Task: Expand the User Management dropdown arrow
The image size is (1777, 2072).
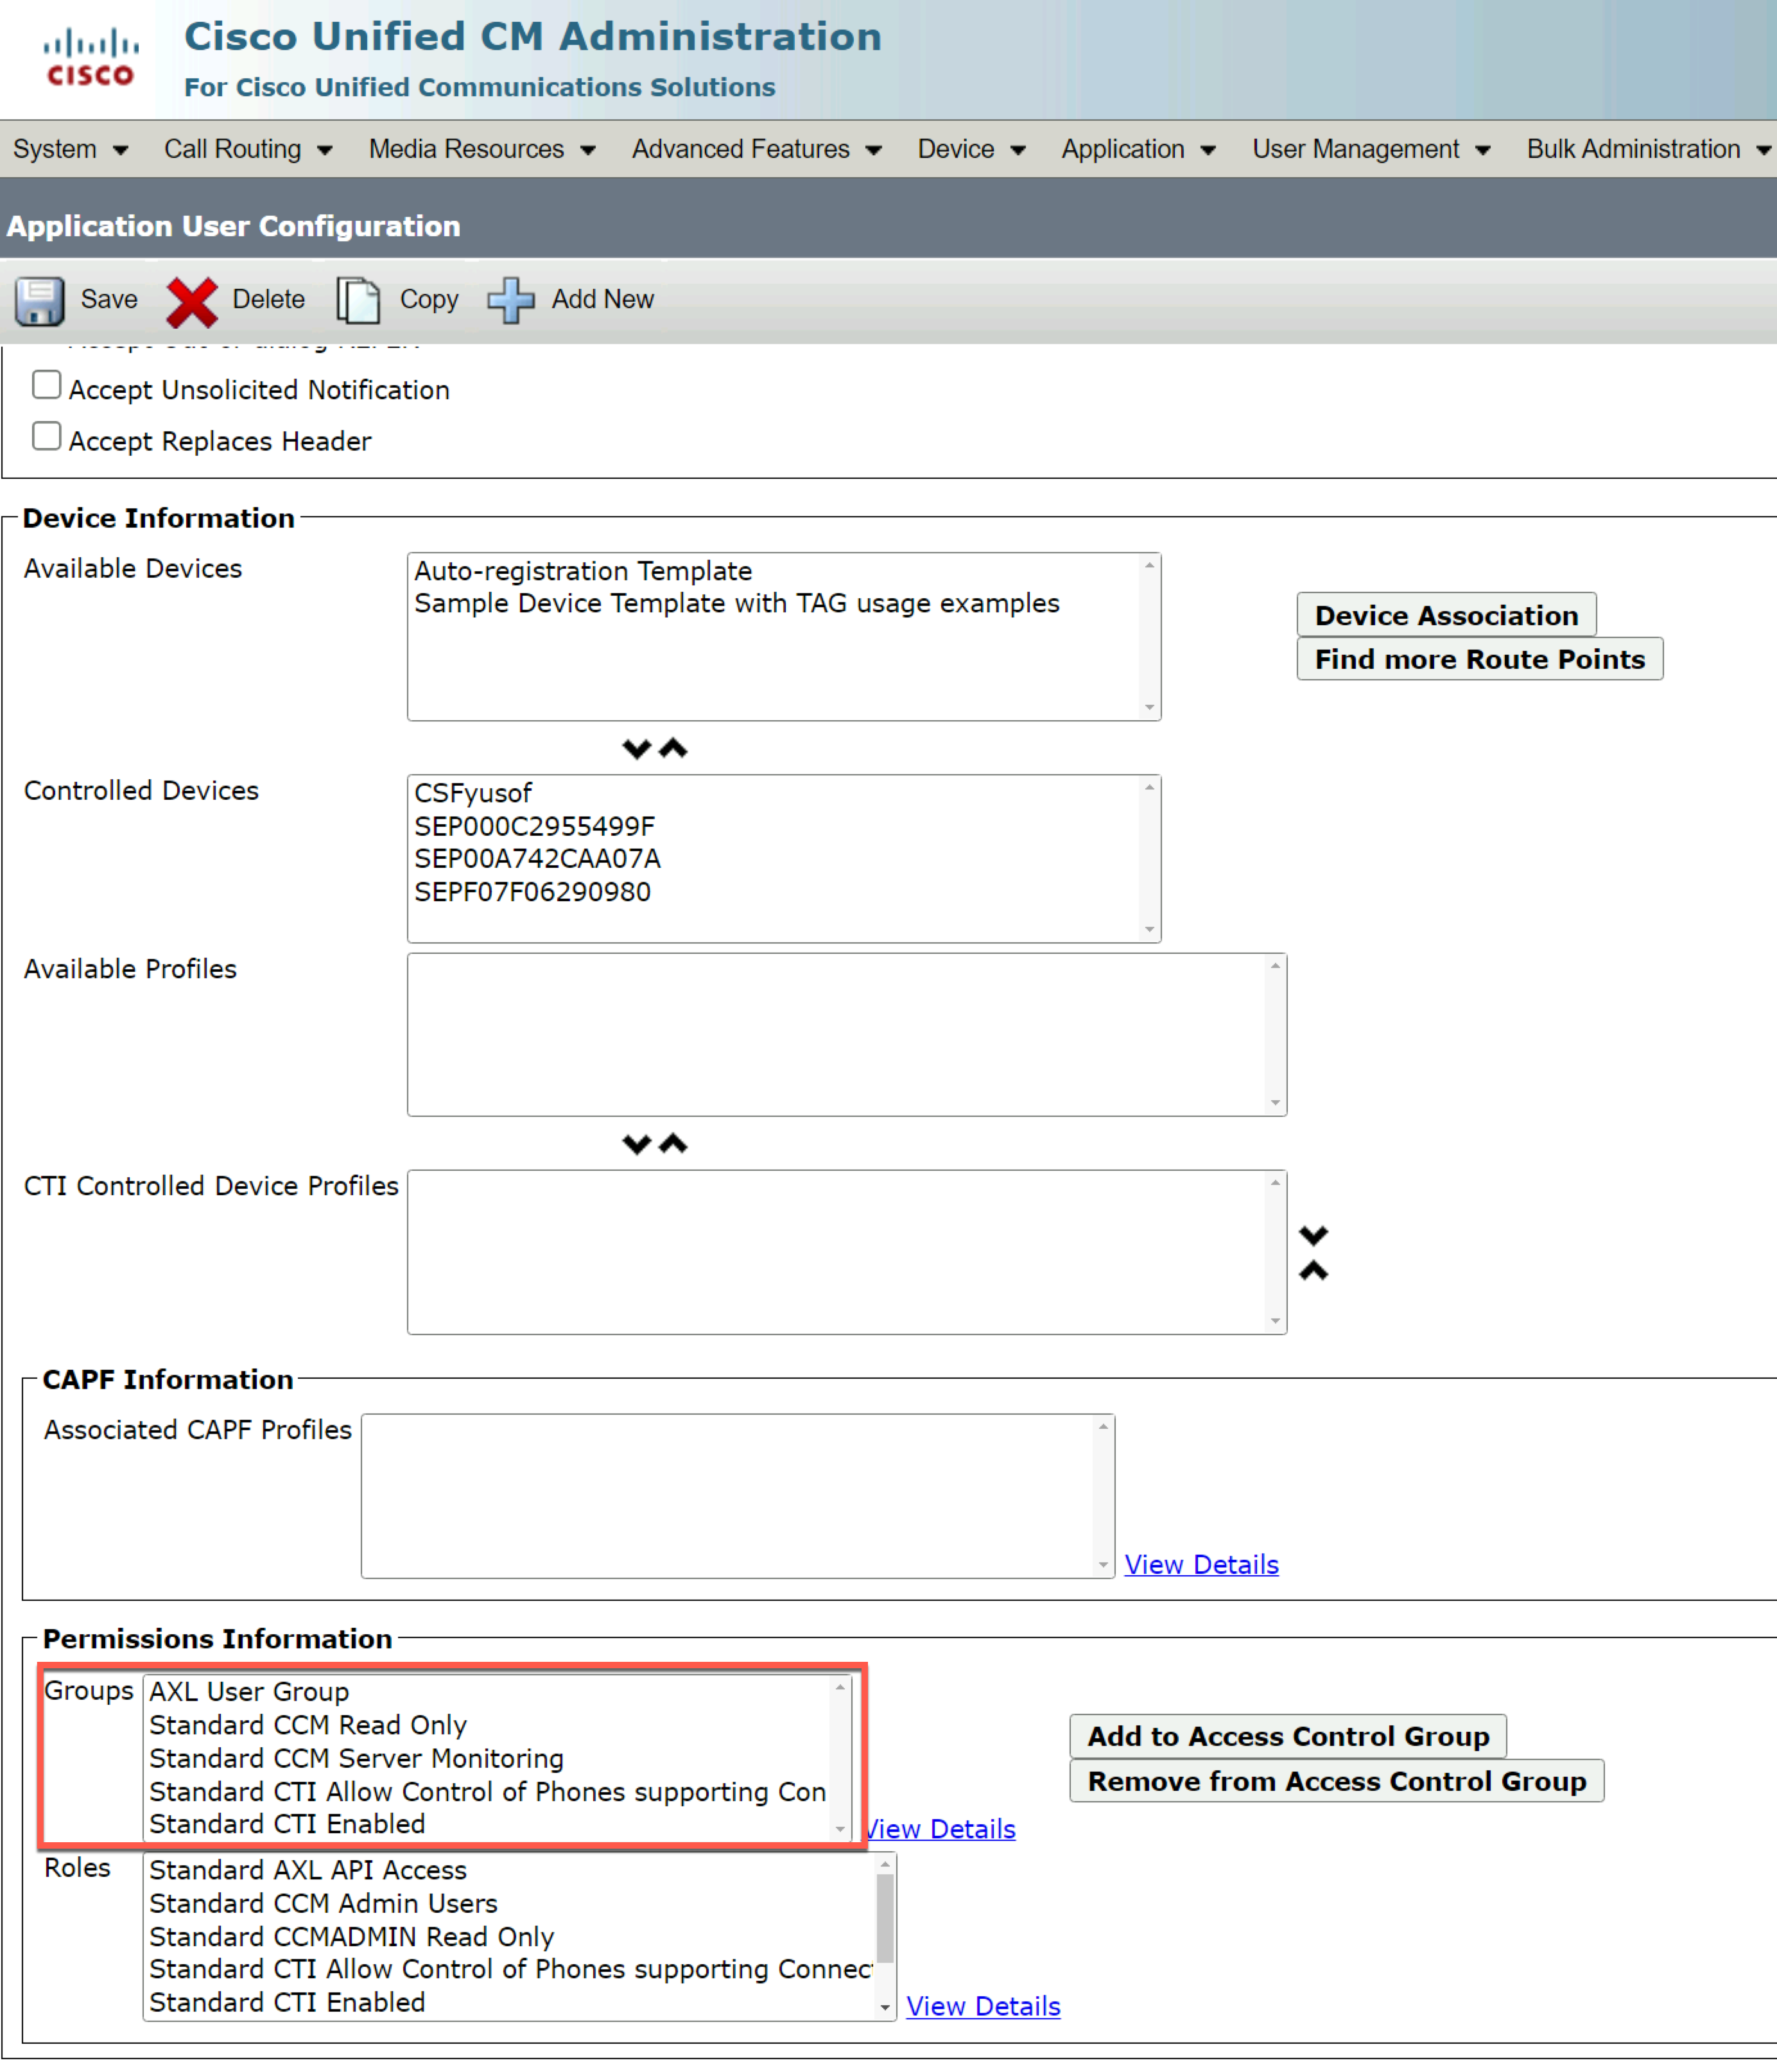Action: tap(1483, 151)
